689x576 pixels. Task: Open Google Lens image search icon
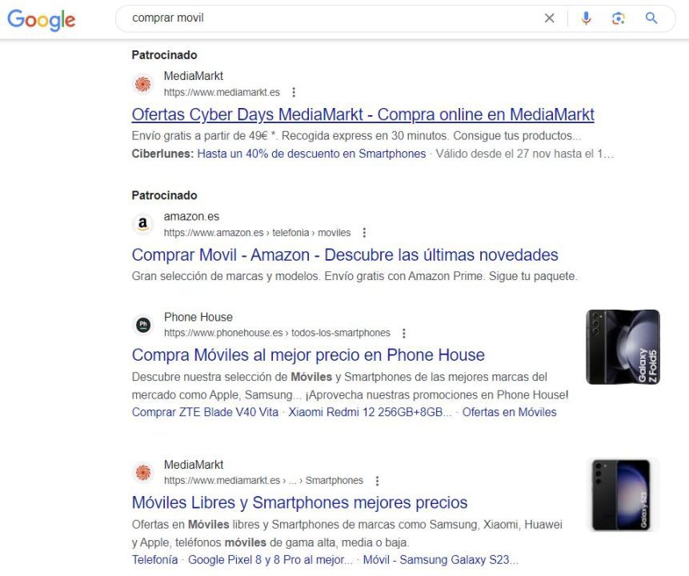coord(619,18)
